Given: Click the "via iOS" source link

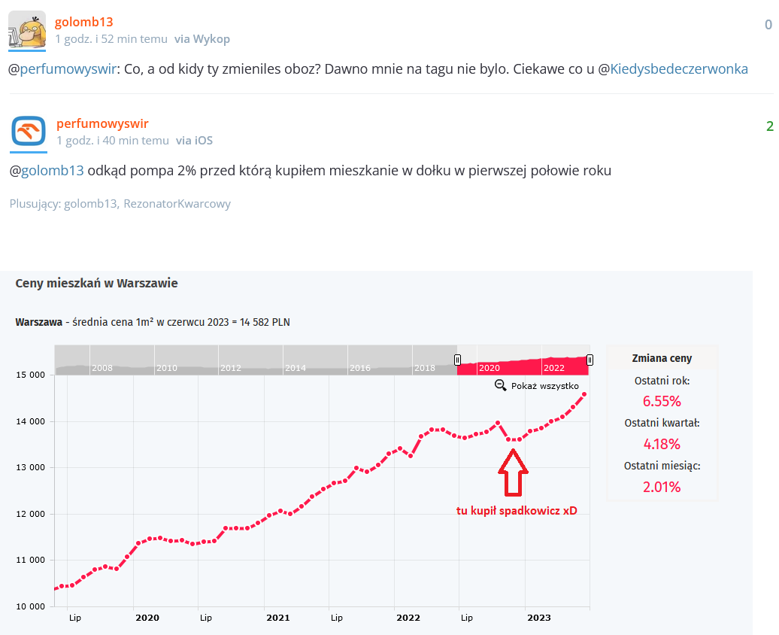Looking at the screenshot, I should pos(194,140).
